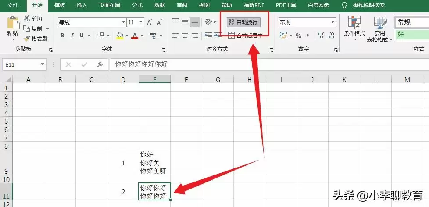The width and height of the screenshot is (429, 207).
Task: Set bottom vertical alignment
Action: click(195, 22)
